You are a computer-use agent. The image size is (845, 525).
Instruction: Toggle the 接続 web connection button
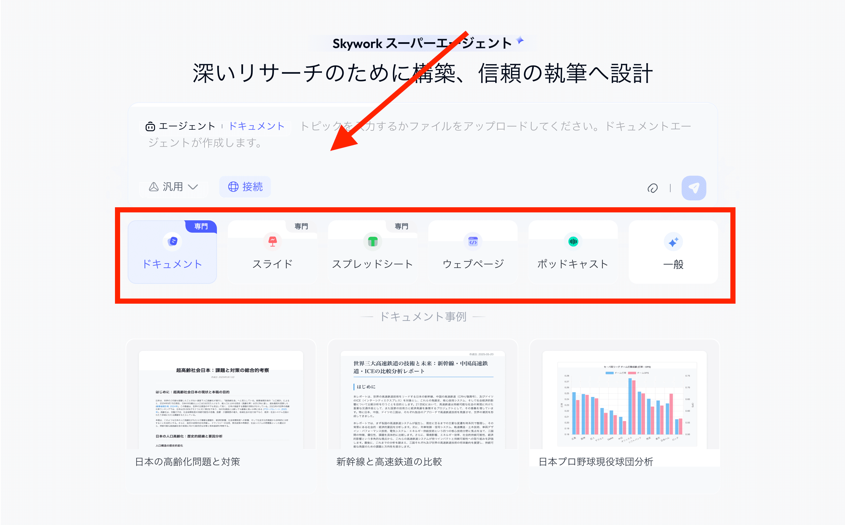[x=245, y=187]
